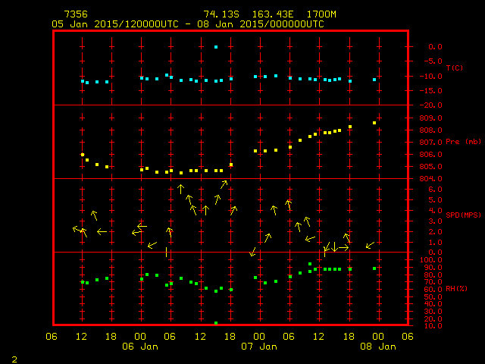This screenshot has width=485, height=364.
Task: Click the isolated cyan temperature point near 0.0
Action: coord(216,47)
